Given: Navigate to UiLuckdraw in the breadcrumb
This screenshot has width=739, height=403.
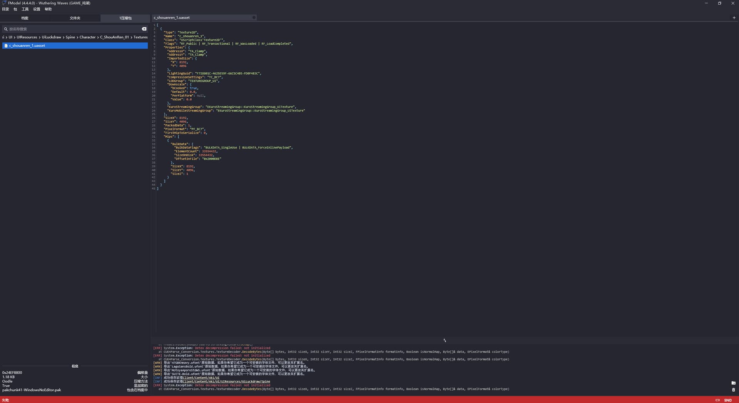Looking at the screenshot, I should [x=51, y=37].
